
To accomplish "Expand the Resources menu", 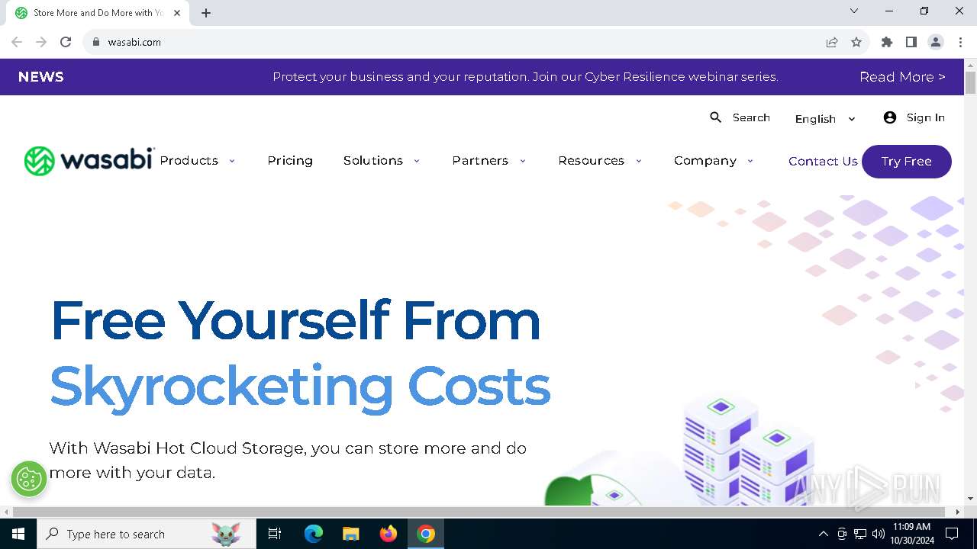I will click(600, 161).
